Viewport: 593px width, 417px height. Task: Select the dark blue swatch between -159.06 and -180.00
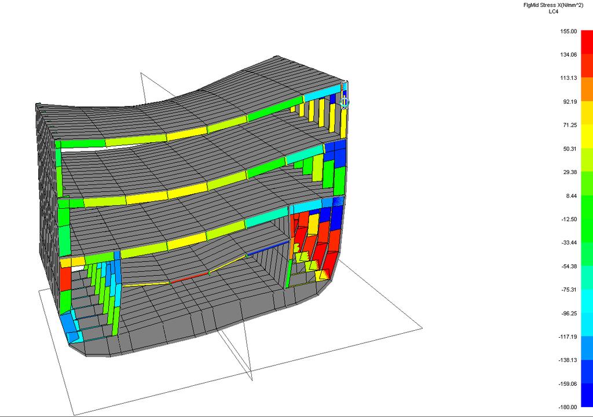click(x=587, y=395)
